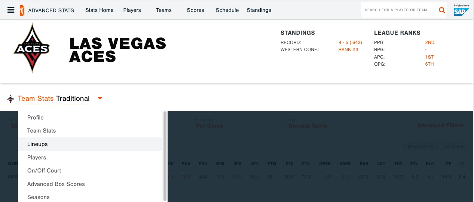This screenshot has height=202, width=474.
Task: Click the APG 1ST rank value
Action: [x=429, y=57]
